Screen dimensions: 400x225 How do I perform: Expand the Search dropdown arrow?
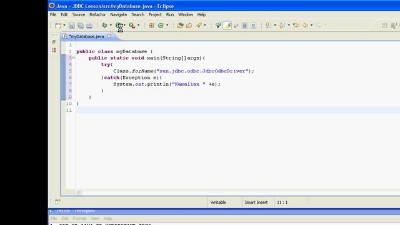click(204, 25)
